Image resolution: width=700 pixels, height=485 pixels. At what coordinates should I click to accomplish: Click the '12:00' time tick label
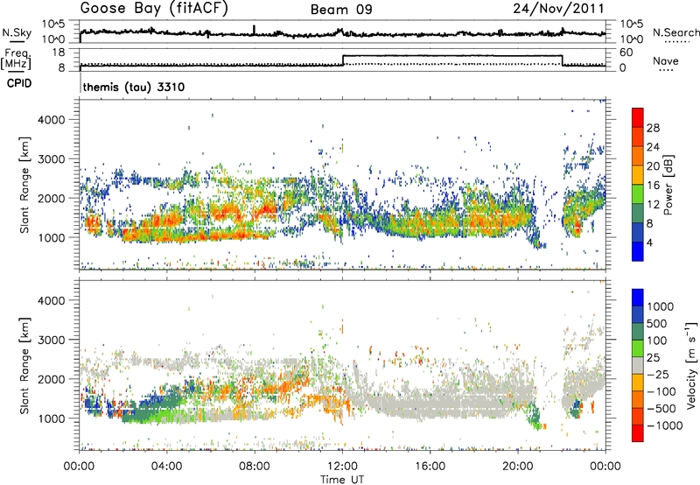[342, 467]
